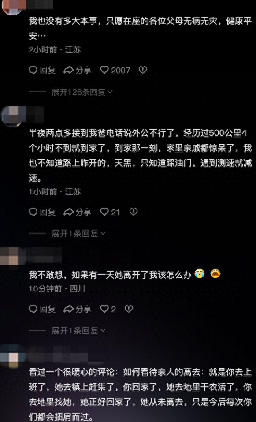Dislike the comment with 2007 likes

(x=142, y=70)
